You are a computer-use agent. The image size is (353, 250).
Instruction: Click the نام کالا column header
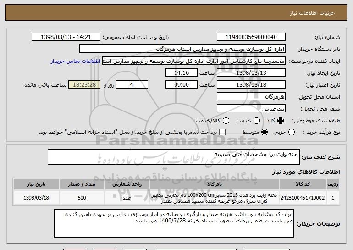[215, 184]
